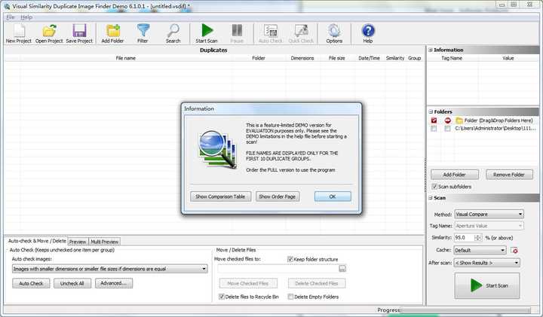
Task: Click the Auto Check button in bottom panel
Action: point(31,283)
